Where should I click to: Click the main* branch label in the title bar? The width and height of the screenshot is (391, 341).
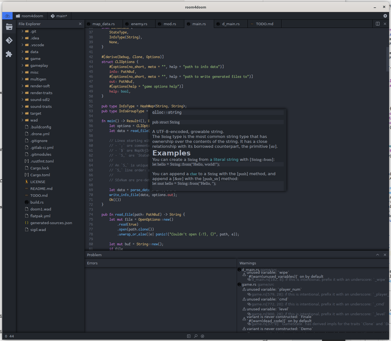[x=59, y=16]
